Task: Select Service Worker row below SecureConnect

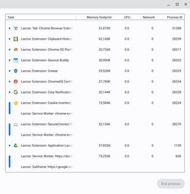Action: pos(95,135)
